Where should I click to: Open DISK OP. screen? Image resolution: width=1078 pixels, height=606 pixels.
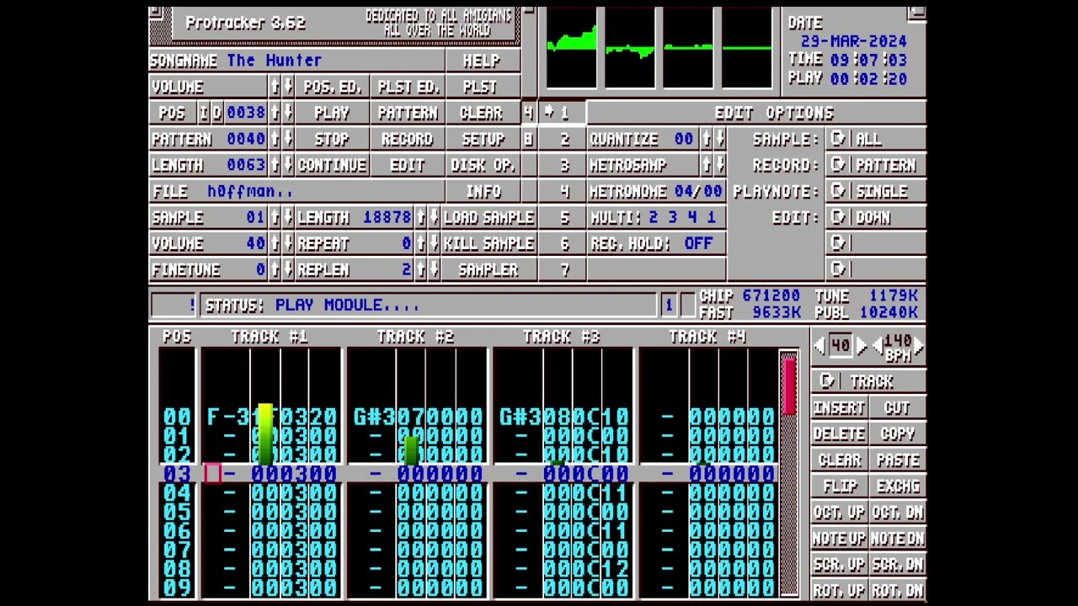click(482, 165)
